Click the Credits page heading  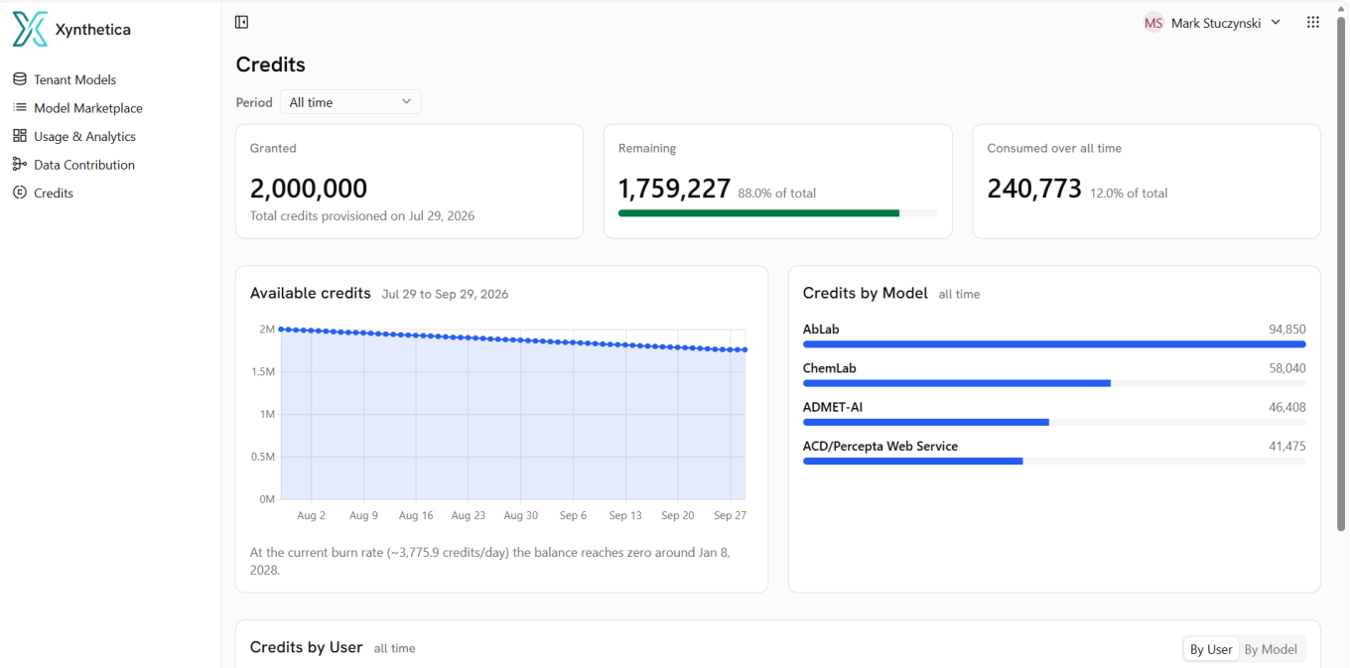(x=270, y=65)
